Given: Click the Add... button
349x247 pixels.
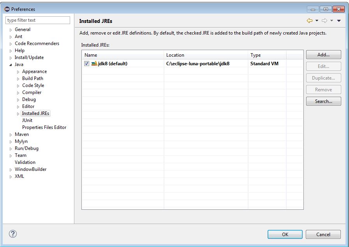Looking at the screenshot, I should pyautogui.click(x=323, y=55).
